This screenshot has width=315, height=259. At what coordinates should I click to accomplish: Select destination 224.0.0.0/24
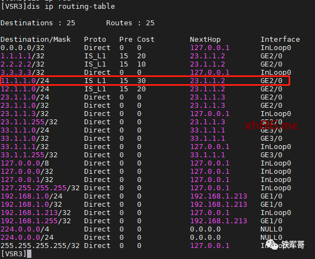tap(27, 237)
